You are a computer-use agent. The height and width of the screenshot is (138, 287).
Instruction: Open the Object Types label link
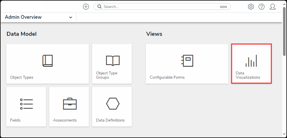coord(22,77)
